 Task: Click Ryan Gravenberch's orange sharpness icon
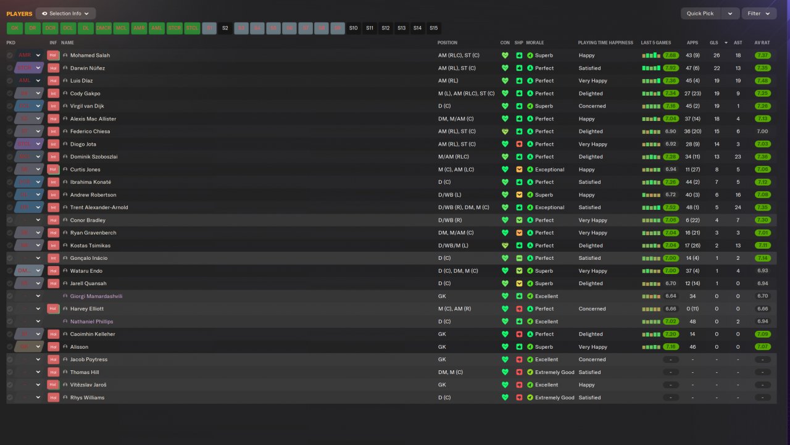point(519,233)
